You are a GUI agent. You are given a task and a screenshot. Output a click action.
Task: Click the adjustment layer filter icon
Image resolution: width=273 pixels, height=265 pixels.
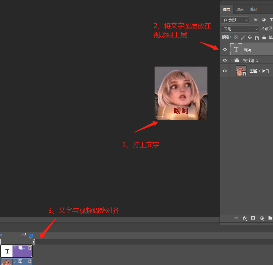(x=264, y=20)
